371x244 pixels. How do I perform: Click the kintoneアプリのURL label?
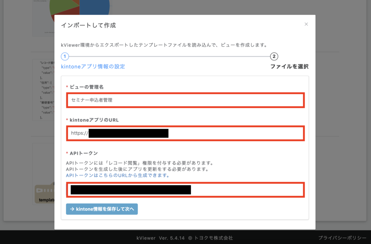coord(94,120)
